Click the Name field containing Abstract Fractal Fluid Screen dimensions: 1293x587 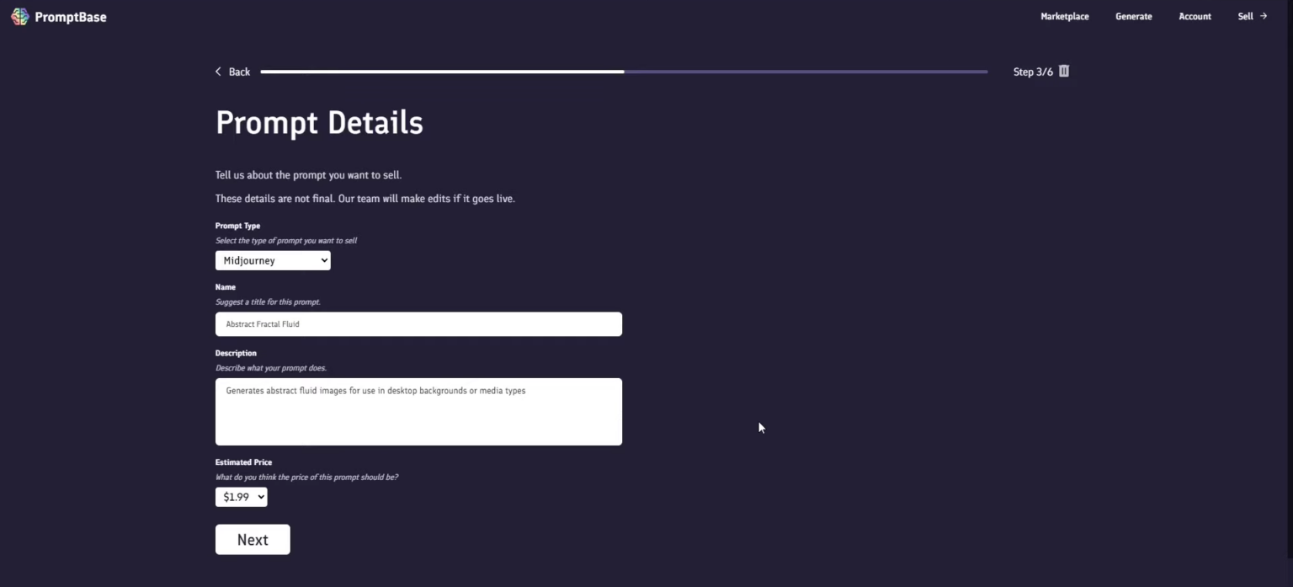[x=418, y=324]
